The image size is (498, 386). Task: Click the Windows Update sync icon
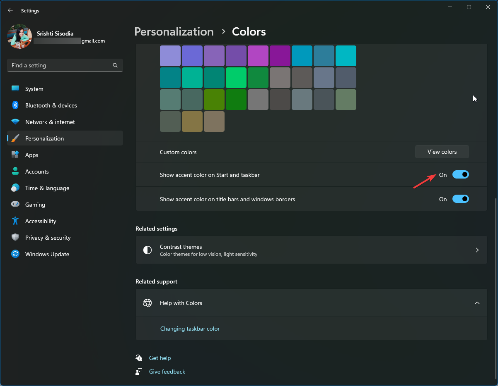15,254
